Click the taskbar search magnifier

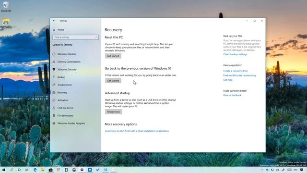click(12, 170)
